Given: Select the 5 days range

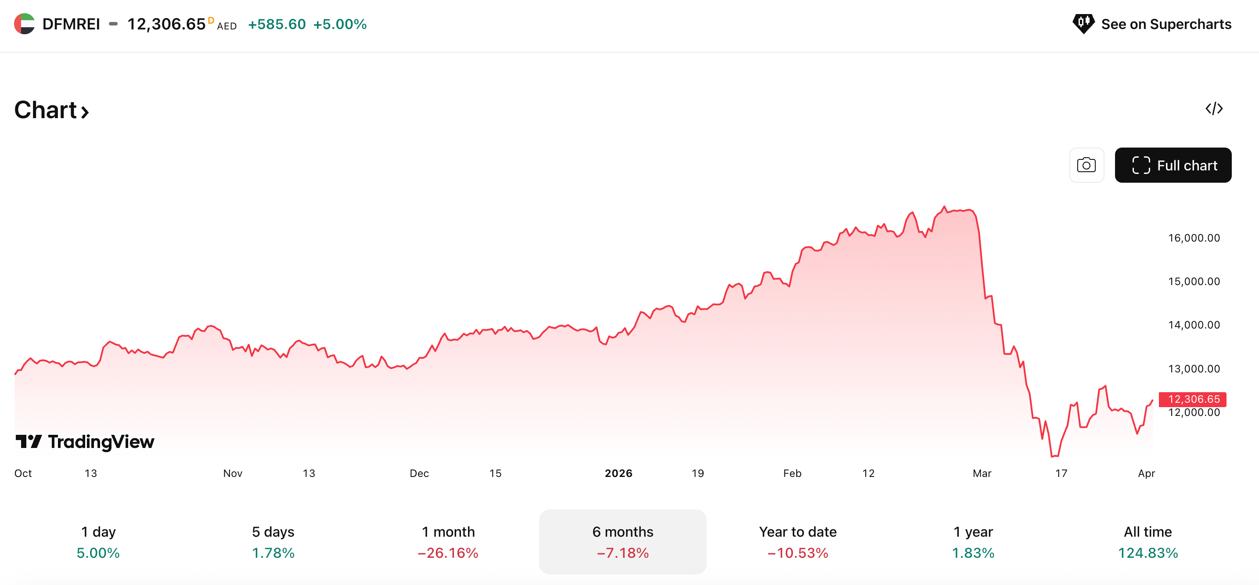Looking at the screenshot, I should (x=273, y=542).
